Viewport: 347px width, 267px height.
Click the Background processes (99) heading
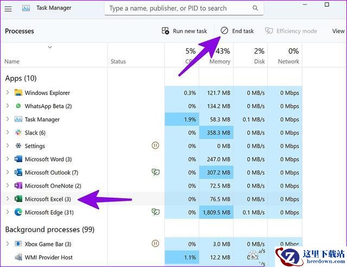point(50,230)
